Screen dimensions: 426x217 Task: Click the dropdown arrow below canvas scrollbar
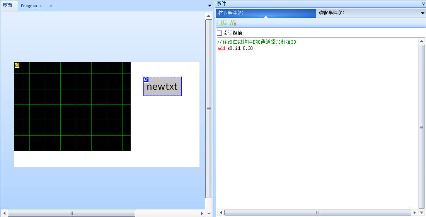pyautogui.click(x=209, y=213)
